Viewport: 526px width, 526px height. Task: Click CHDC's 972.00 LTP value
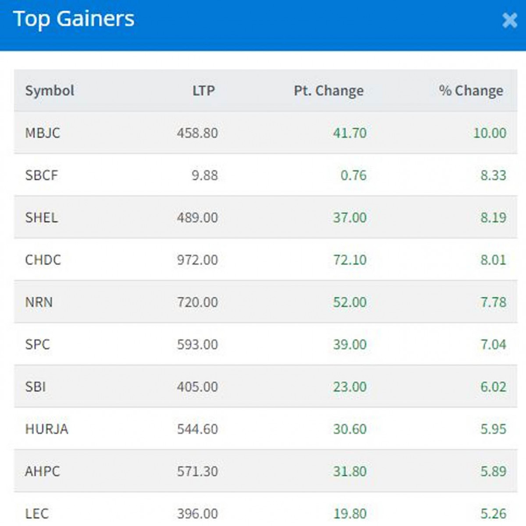tap(197, 260)
